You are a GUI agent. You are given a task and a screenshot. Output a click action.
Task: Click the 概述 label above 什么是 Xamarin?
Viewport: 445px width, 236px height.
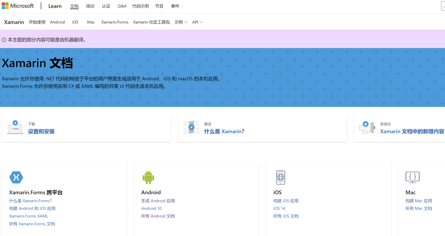tap(208, 124)
